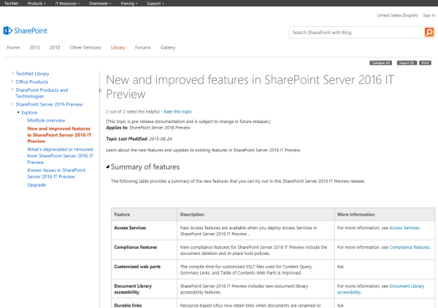Collapse the Summary of features section
Image resolution: width=438 pixels, height=308 pixels.
[109, 167]
